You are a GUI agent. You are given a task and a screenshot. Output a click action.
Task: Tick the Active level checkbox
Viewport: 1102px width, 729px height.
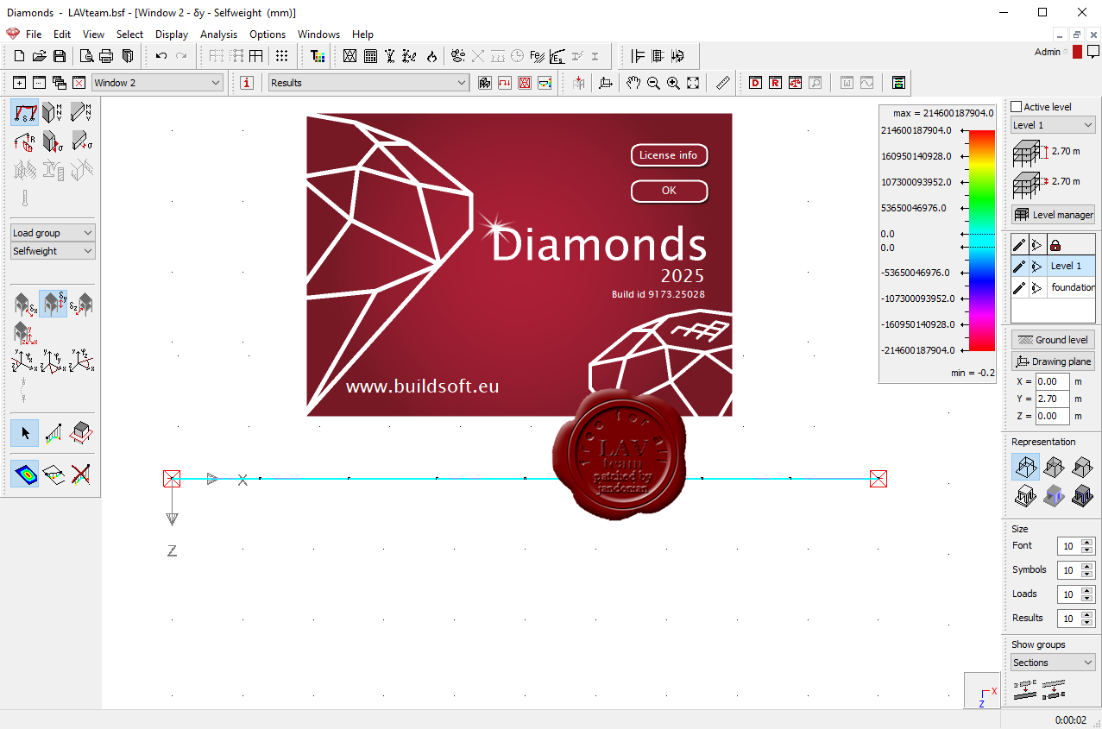pyautogui.click(x=1017, y=107)
